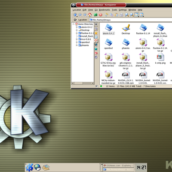Open the Settings menu
172x172 pixels.
123,10
